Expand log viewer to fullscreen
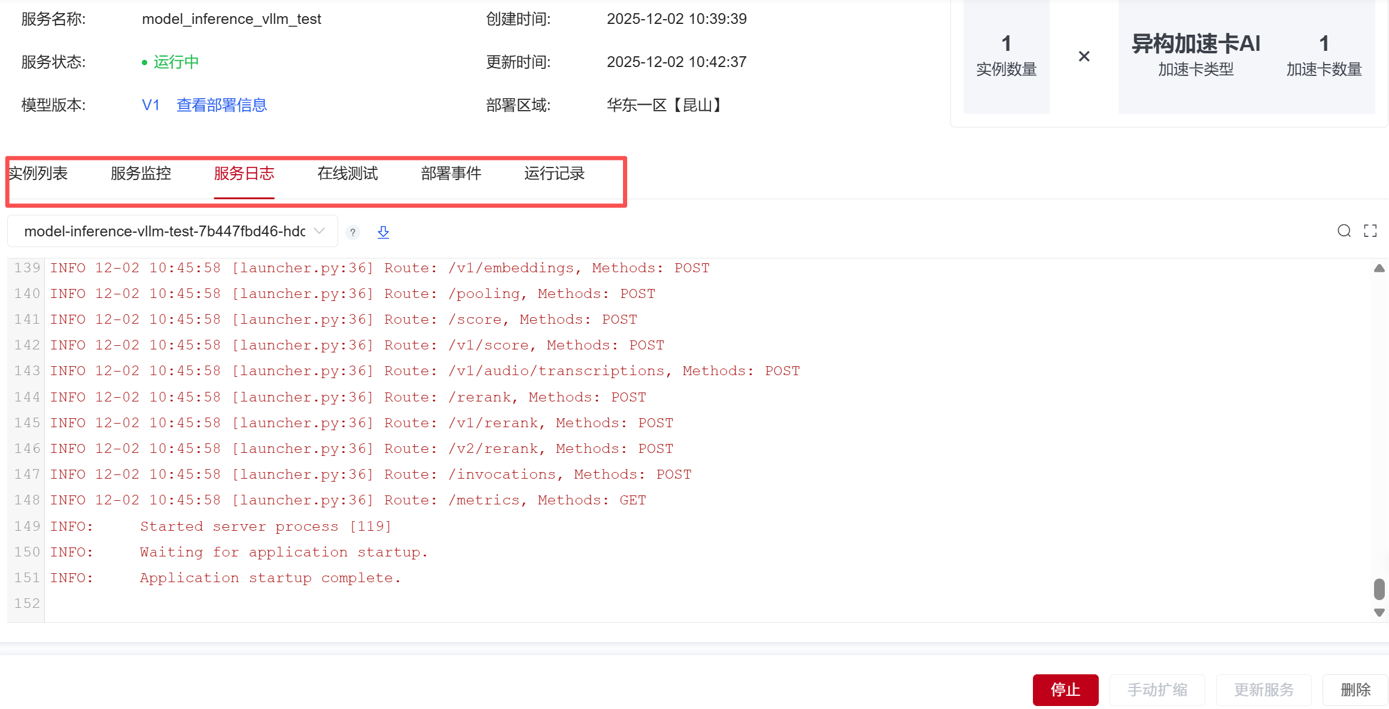This screenshot has width=1389, height=709. coord(1370,231)
